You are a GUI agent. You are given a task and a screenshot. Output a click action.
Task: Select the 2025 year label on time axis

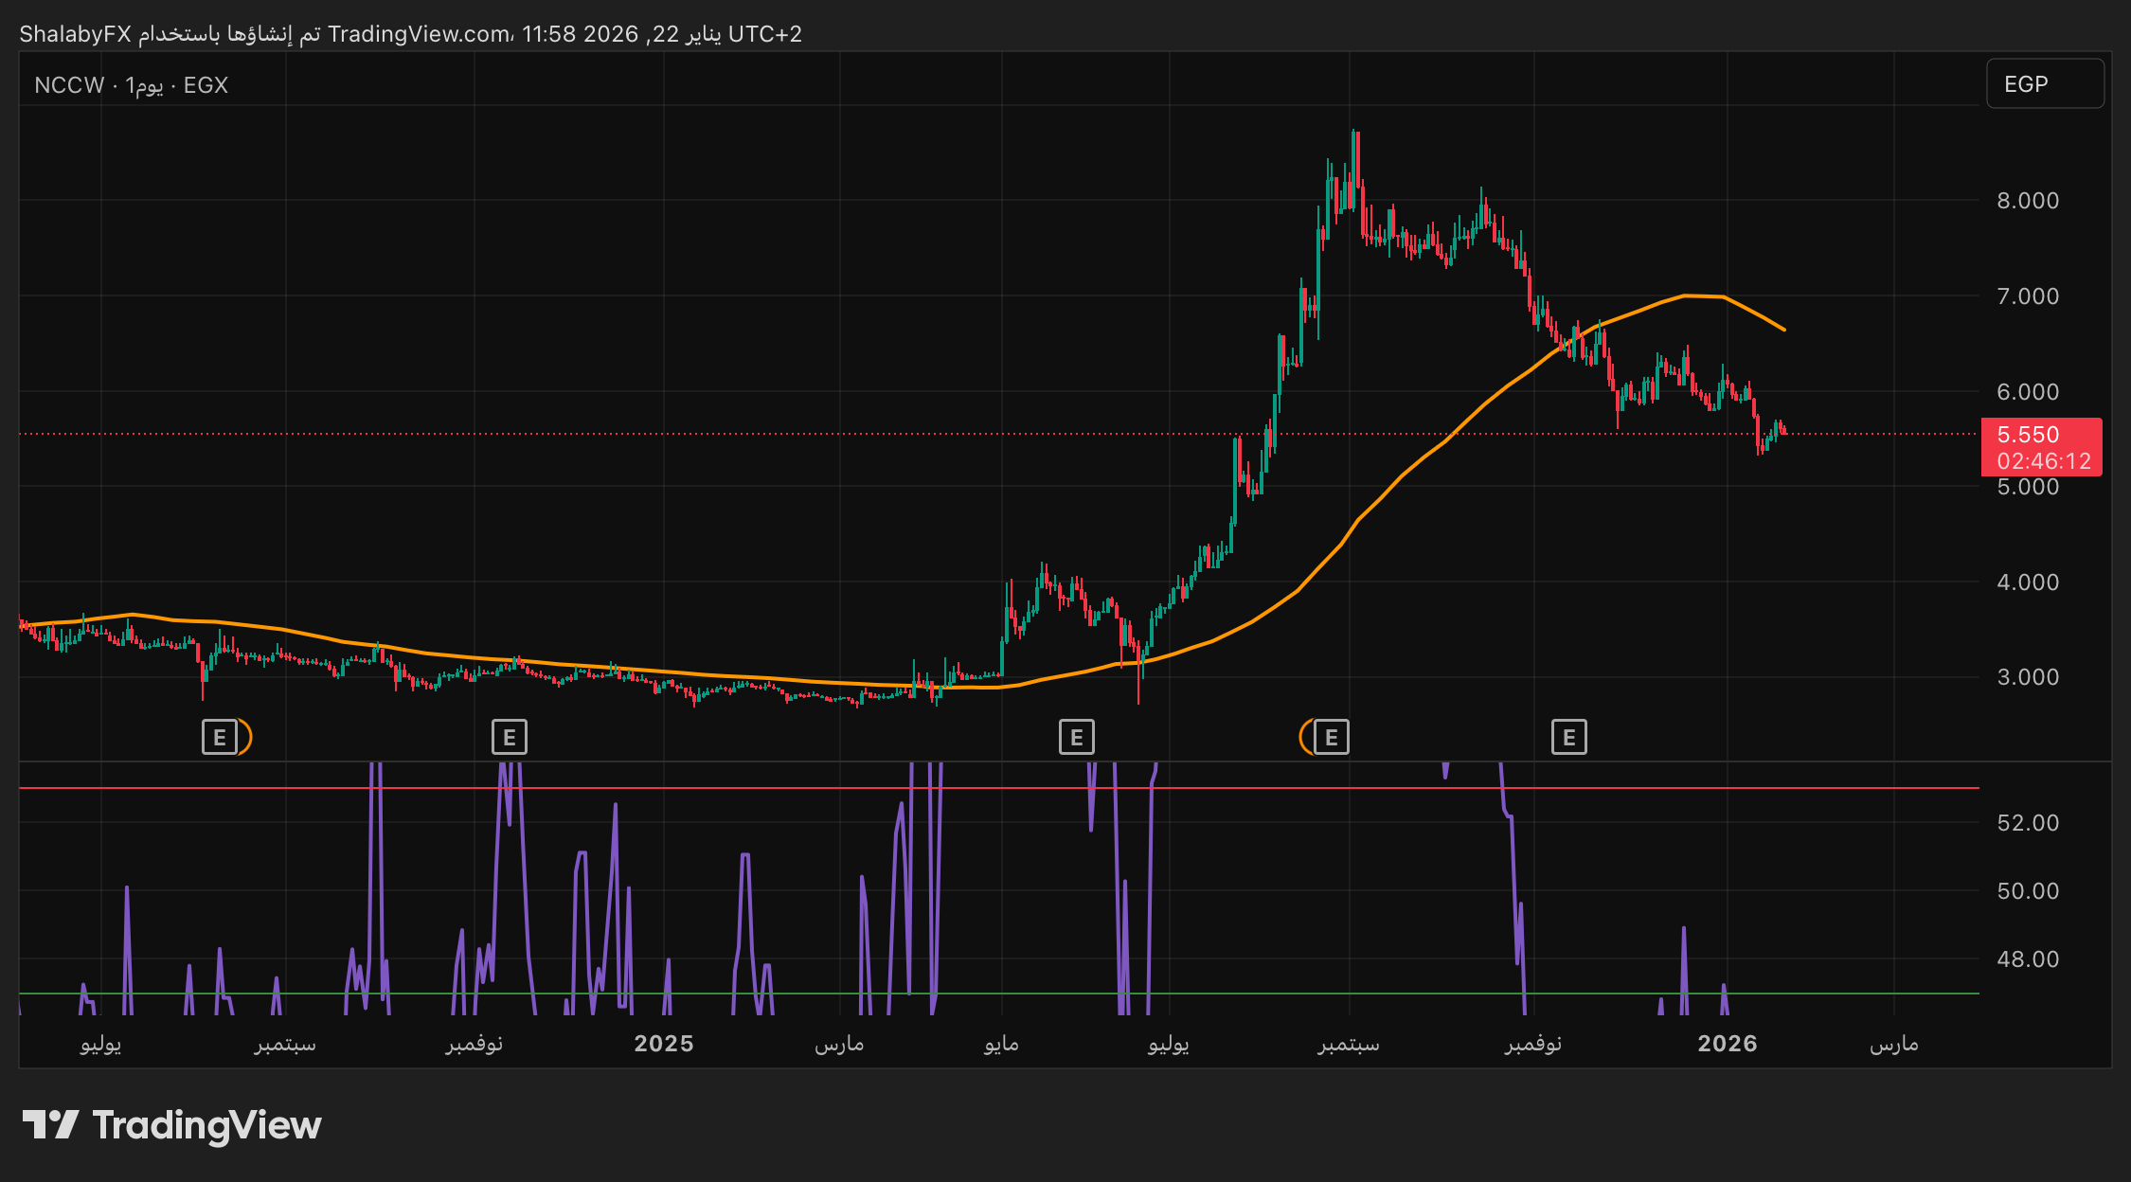[x=663, y=1044]
